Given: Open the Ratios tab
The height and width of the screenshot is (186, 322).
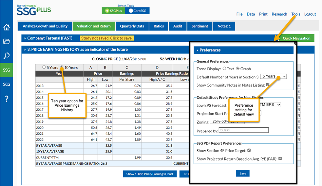Looking at the screenshot, I should click(x=159, y=26).
